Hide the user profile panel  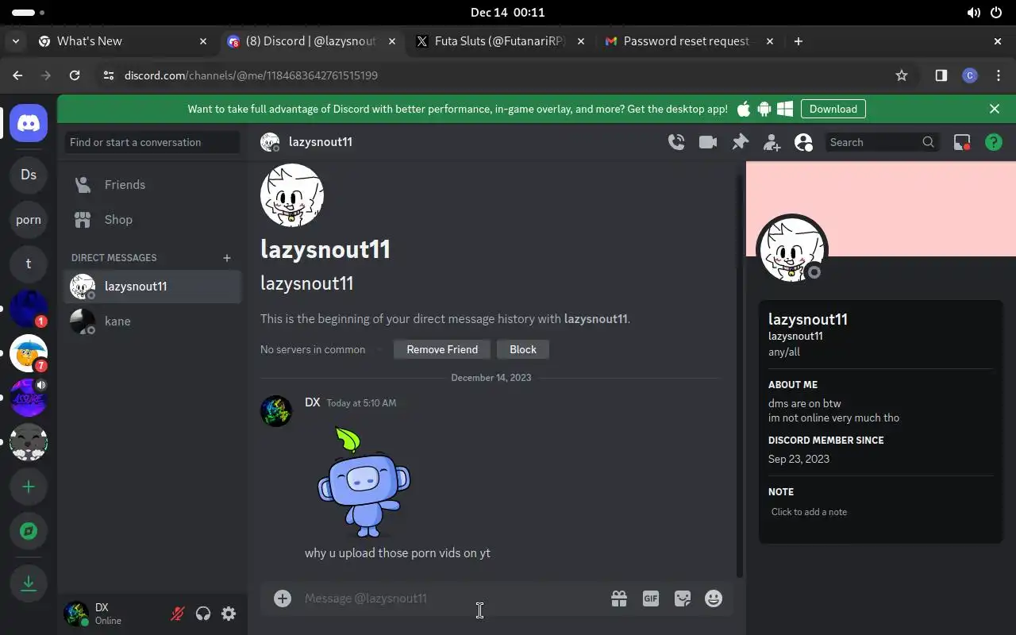click(x=803, y=142)
